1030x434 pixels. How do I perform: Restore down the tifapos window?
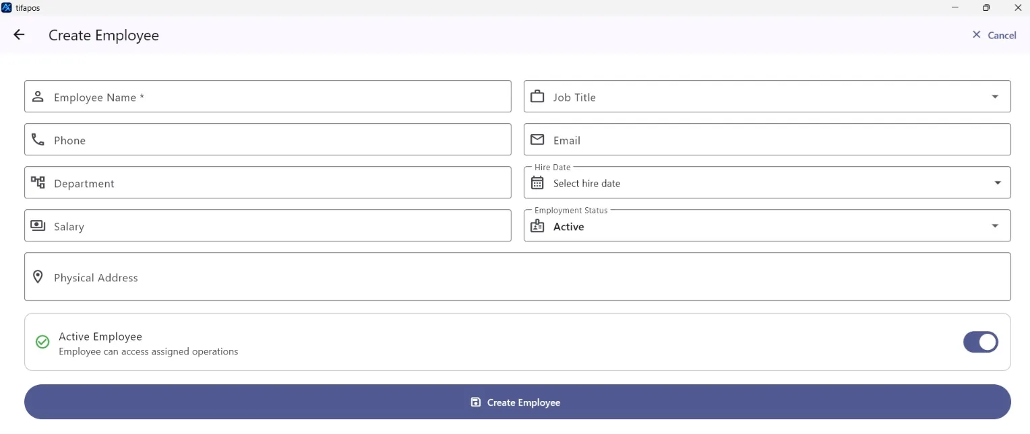tap(986, 7)
